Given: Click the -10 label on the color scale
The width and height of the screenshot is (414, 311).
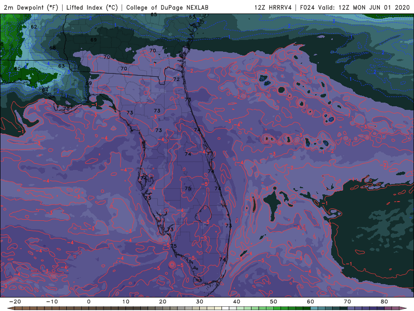Looking at the screenshot, I should 52,302.
